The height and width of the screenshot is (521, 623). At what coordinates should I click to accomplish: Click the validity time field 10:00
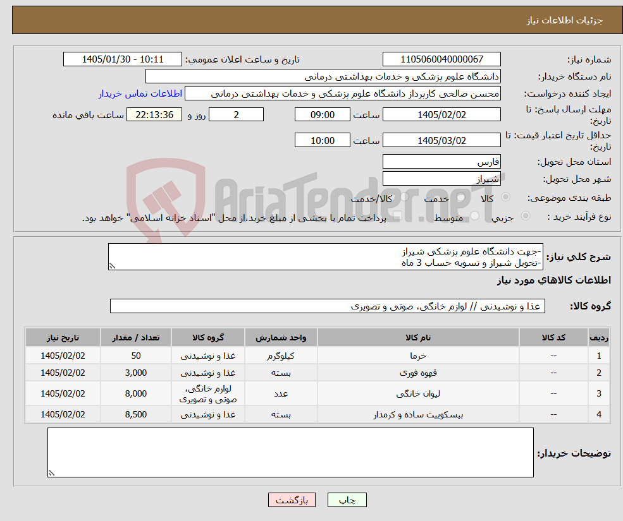[x=322, y=140]
